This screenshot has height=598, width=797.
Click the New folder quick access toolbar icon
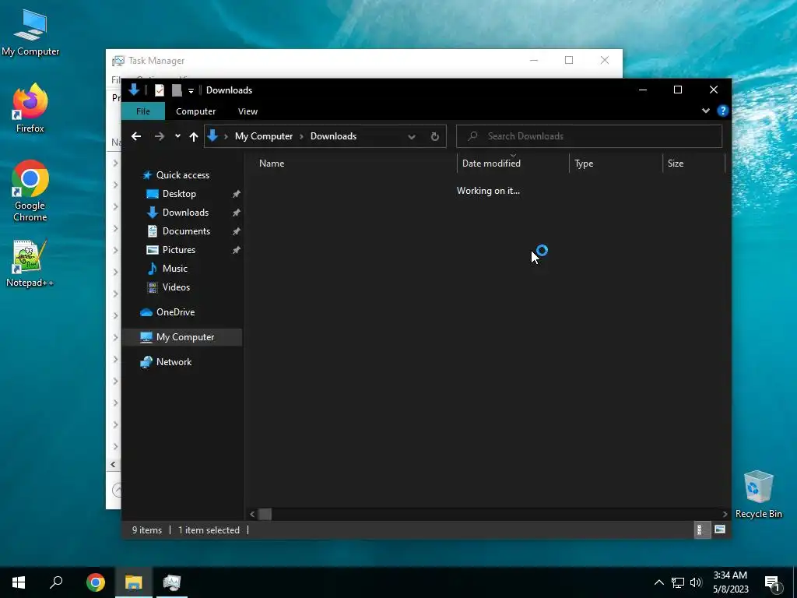(x=177, y=90)
